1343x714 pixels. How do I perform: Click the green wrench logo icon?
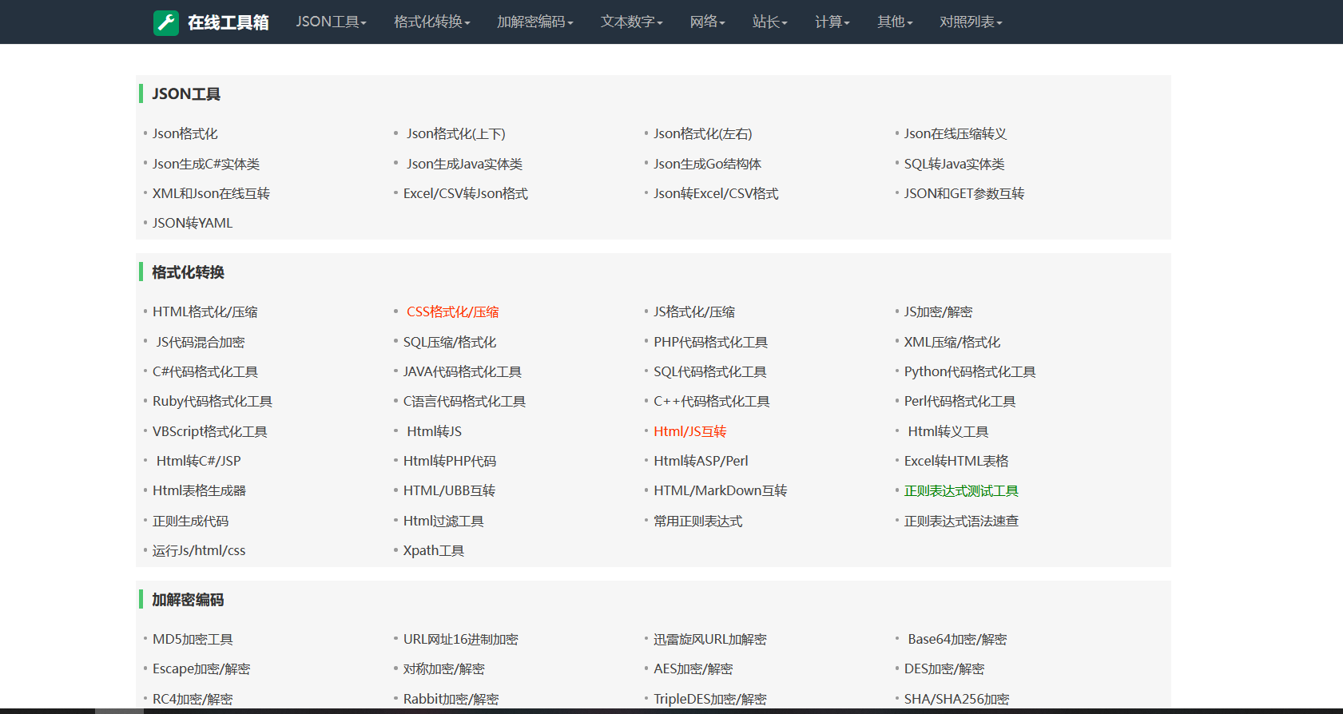(166, 22)
